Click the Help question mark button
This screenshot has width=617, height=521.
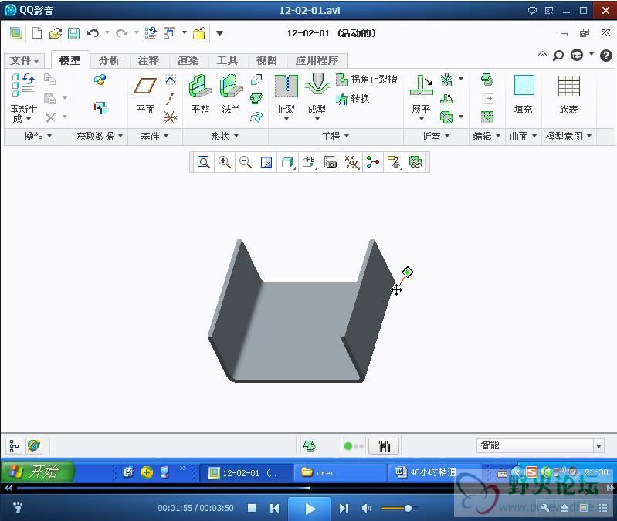(606, 56)
